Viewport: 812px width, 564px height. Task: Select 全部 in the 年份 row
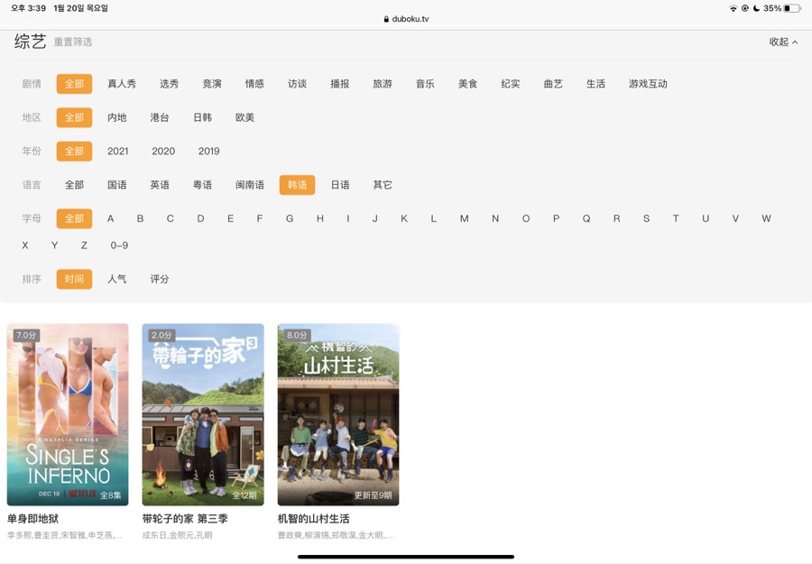[74, 152]
